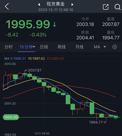The image size is (122, 136).
Task: Tap the 现货黄金 title
Action: pyautogui.click(x=56, y=4)
